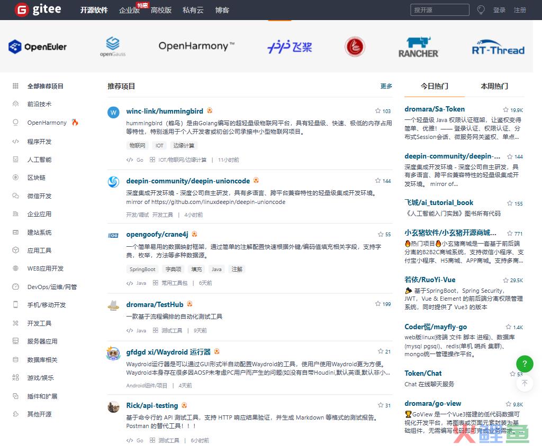Click the back-to-top arrow button
The image size is (542, 446).
[x=525, y=383]
